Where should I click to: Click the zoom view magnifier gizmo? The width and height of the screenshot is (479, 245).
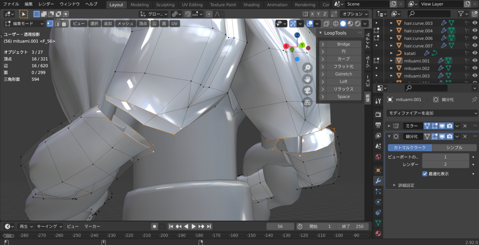307,68
